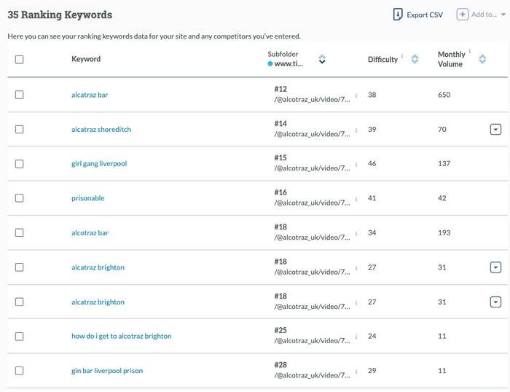Expand the alcatraz shoreditch row dropdown

pyautogui.click(x=495, y=130)
